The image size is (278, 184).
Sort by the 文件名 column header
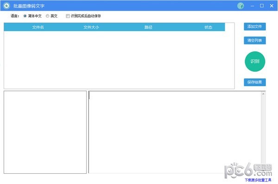coord(38,27)
